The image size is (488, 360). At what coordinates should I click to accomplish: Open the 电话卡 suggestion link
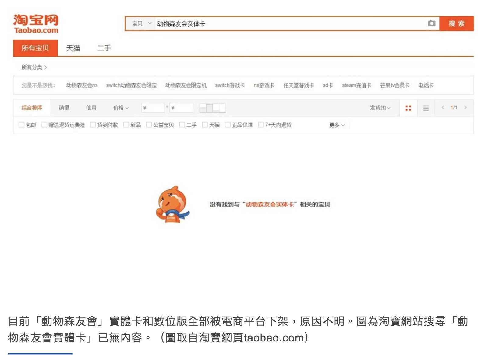(426, 85)
